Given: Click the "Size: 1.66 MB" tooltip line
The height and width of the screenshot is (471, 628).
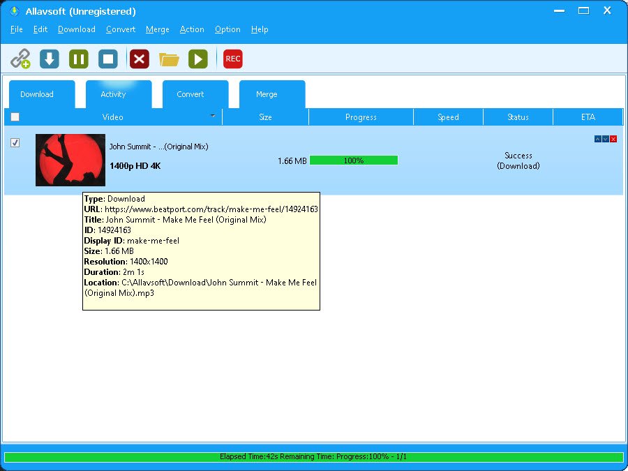Looking at the screenshot, I should tap(109, 251).
